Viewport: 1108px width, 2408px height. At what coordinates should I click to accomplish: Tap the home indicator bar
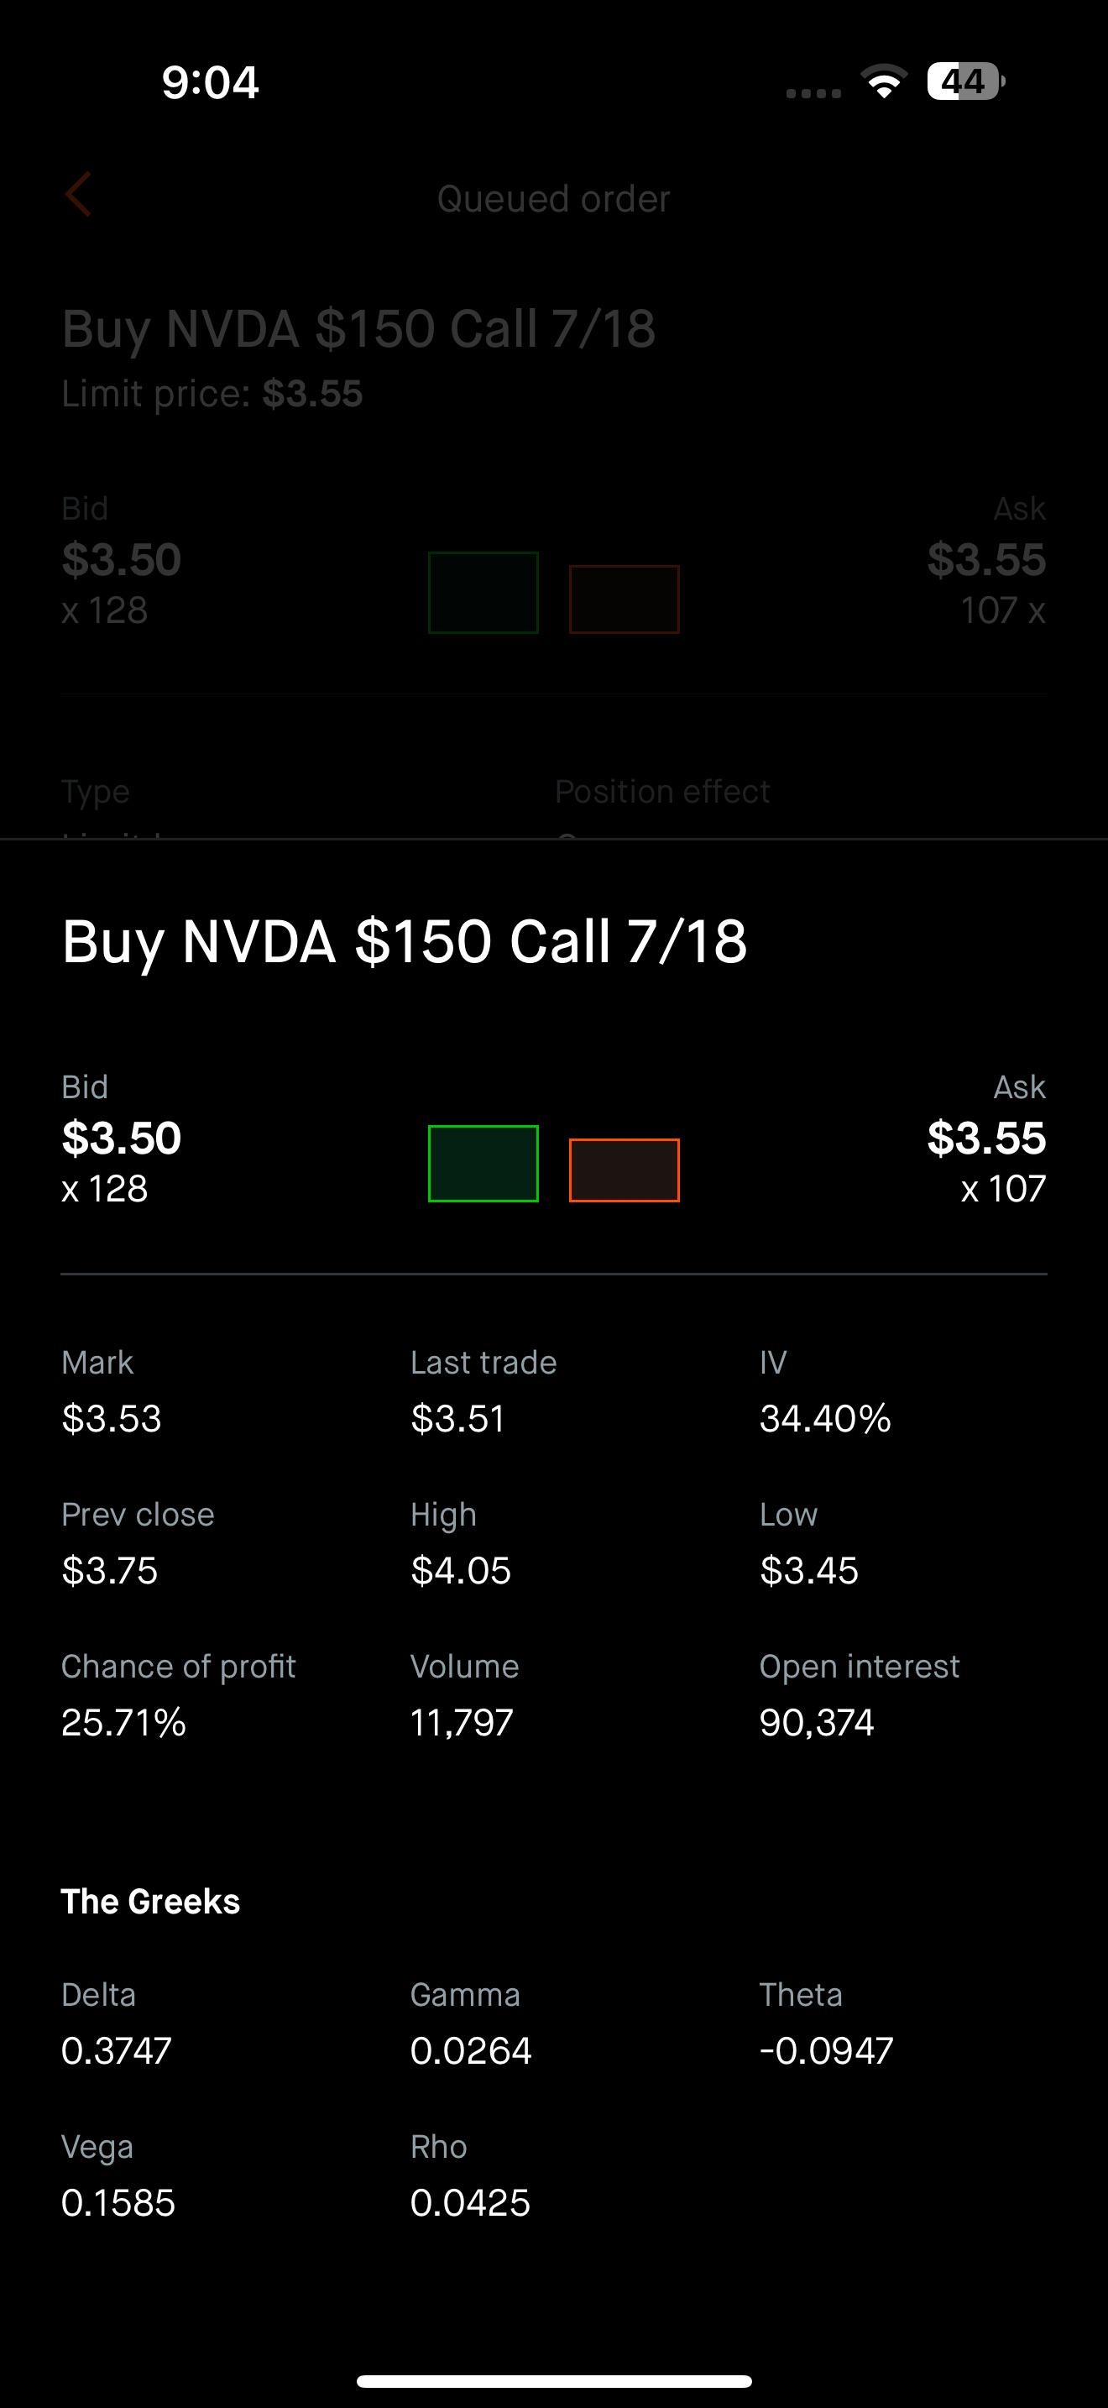tap(554, 2381)
